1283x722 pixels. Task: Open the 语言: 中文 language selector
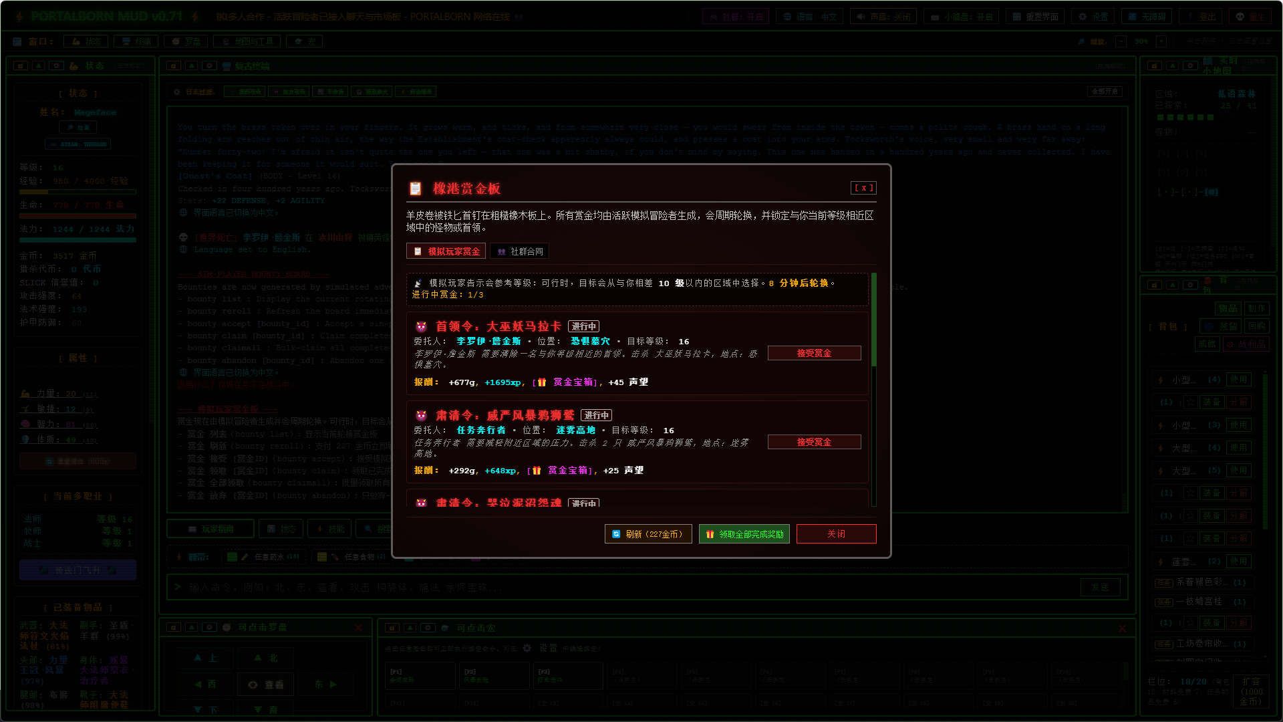(x=810, y=17)
